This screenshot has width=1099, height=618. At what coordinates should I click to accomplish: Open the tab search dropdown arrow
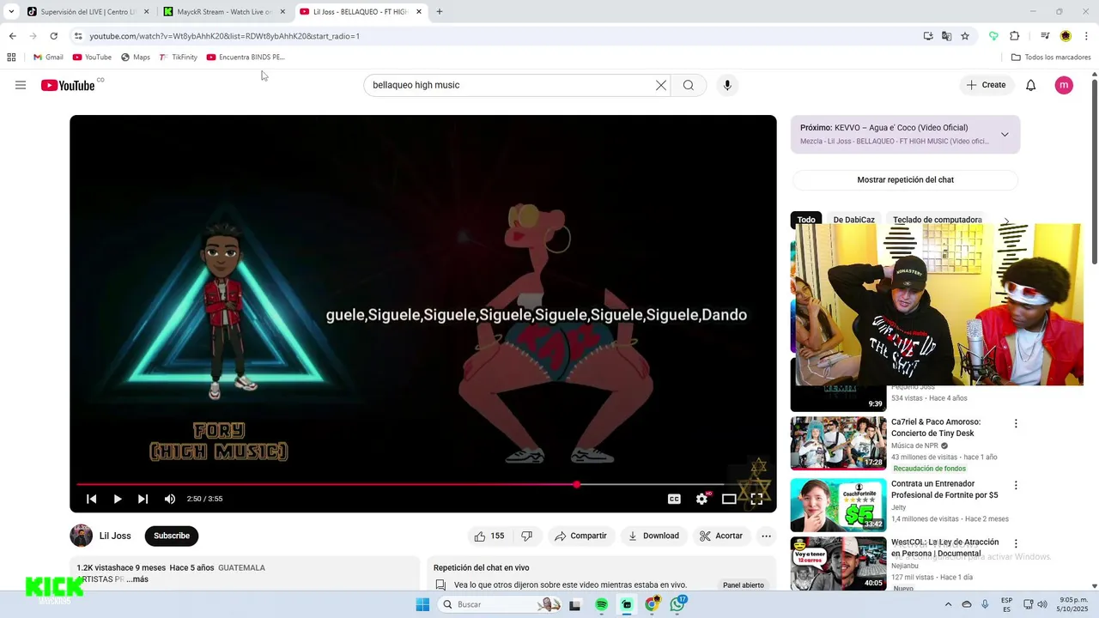point(11,12)
